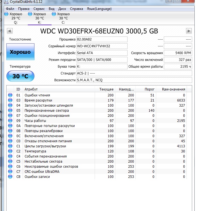The height and width of the screenshot is (211, 210).
Task: Click the power-on count value 327 раз
Action: point(178,60)
